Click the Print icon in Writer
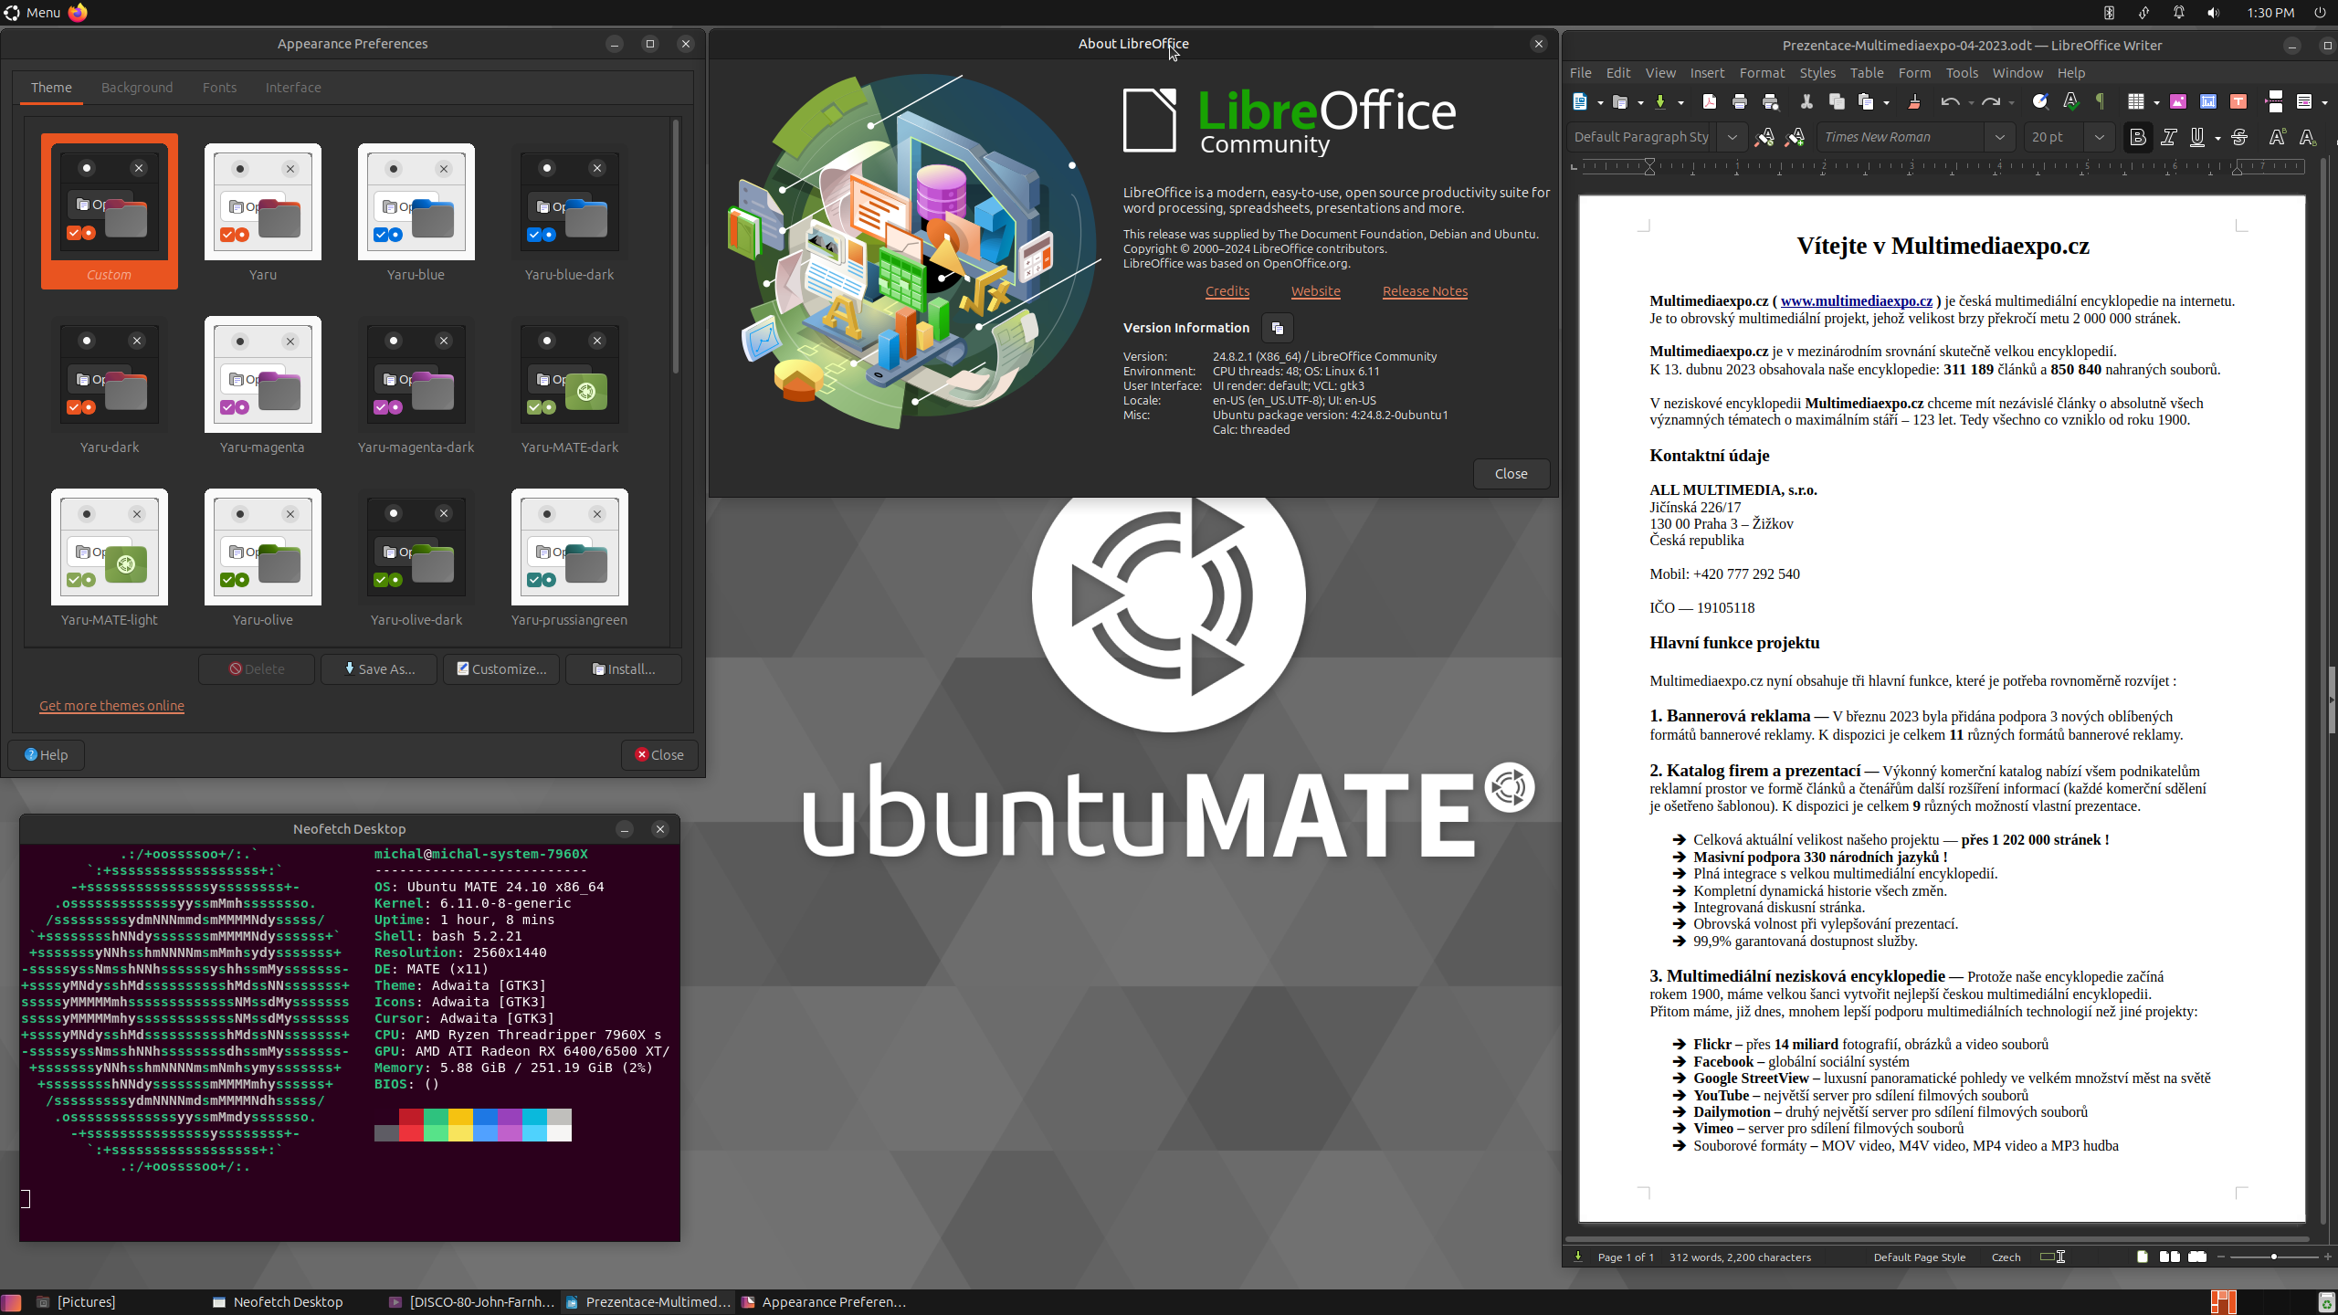The width and height of the screenshot is (2338, 1315). point(1739,101)
